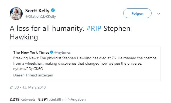View the 8.391 Gefällt mir-Angaben list

[x=62, y=99]
